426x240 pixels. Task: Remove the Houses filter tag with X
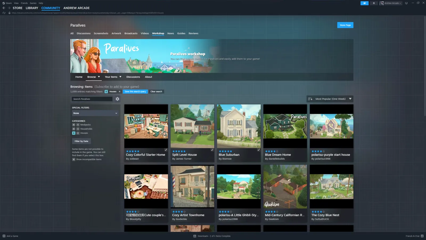(x=120, y=91)
